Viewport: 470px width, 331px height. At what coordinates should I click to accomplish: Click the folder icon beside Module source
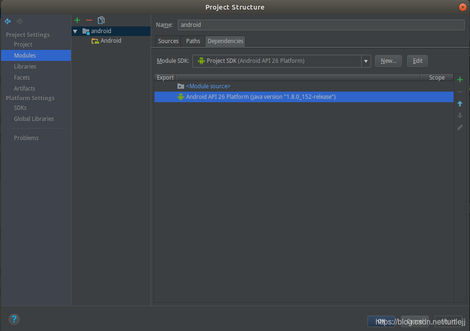coord(180,86)
